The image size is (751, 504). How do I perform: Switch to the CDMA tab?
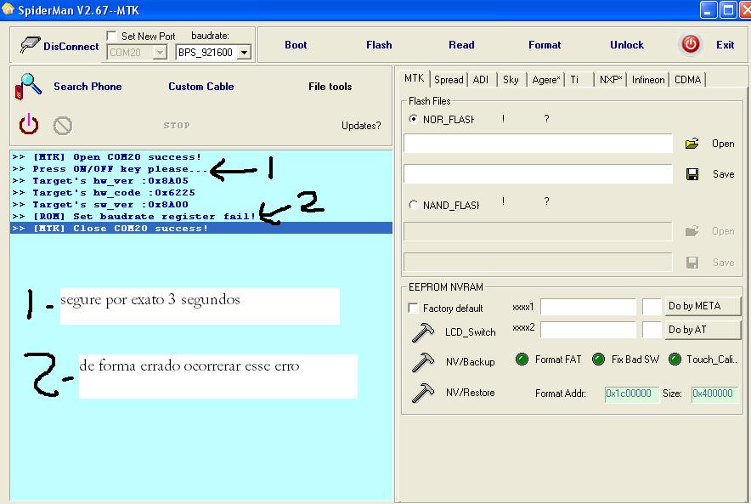688,80
